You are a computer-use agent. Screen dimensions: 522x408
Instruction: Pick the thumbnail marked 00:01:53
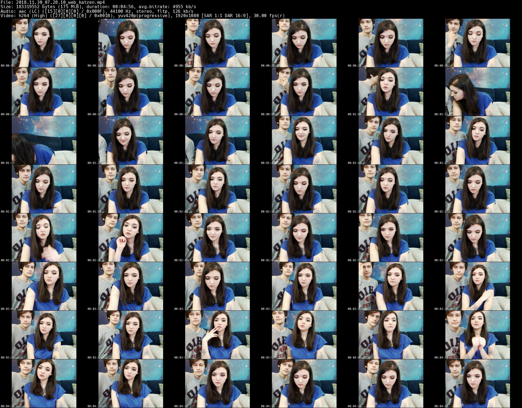(x=44, y=189)
